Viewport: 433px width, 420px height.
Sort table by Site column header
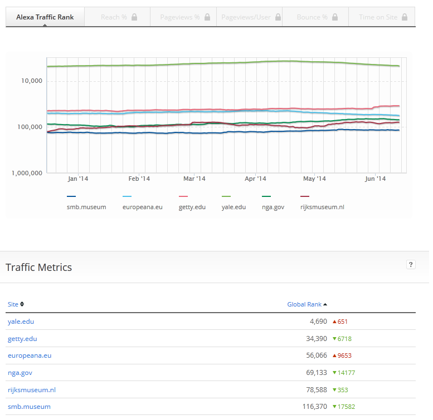[x=12, y=304]
